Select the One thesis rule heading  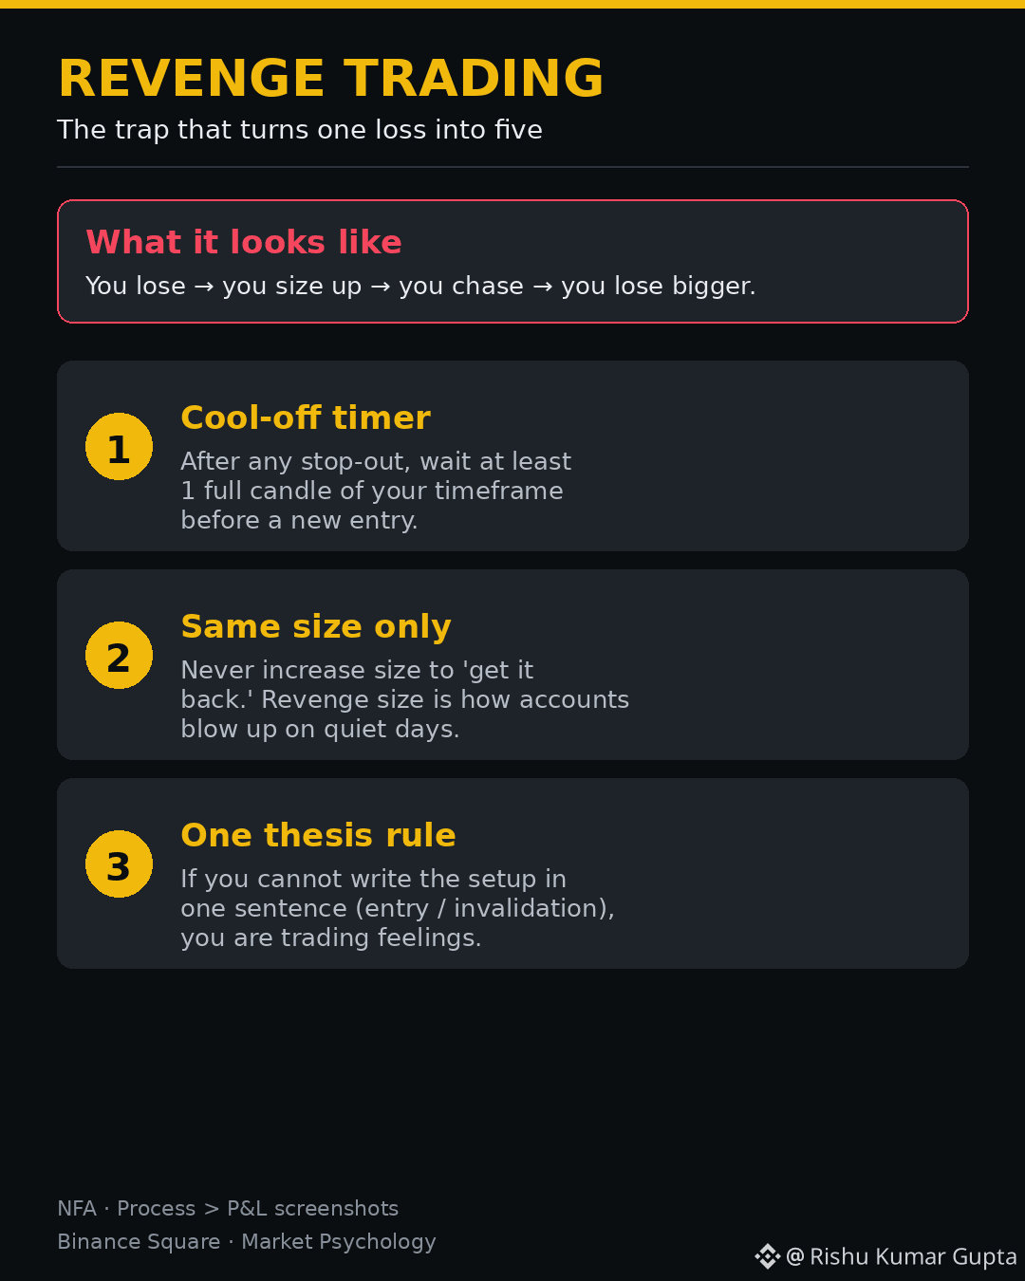point(318,835)
